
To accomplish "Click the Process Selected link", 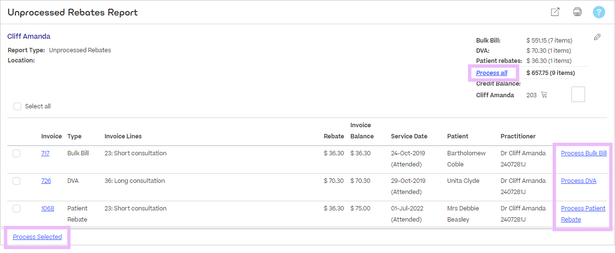I will point(37,237).
